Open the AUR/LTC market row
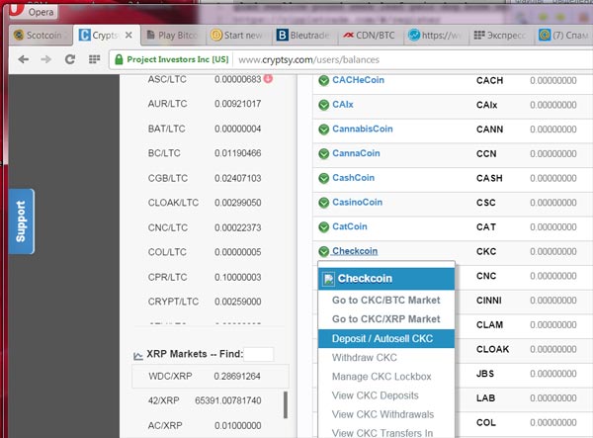This screenshot has width=593, height=438. 205,104
